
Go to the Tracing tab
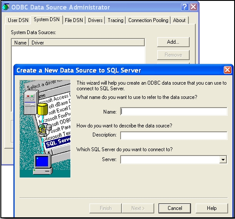[x=115, y=20]
